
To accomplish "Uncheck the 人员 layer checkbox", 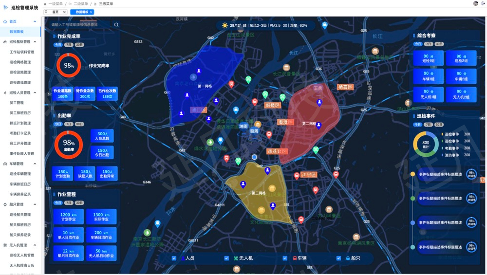I will pos(174,258).
